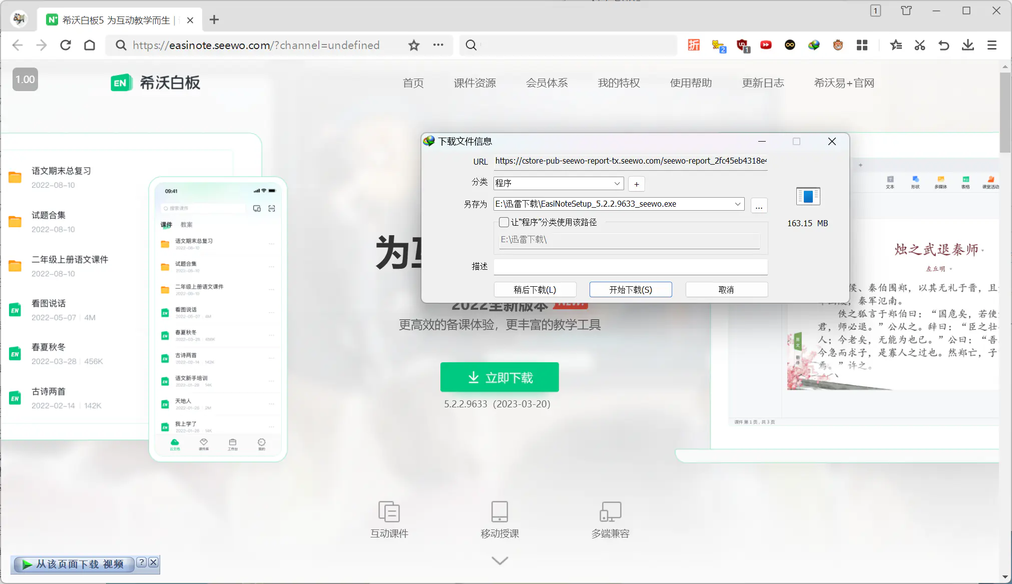Click the browse folder ellipsis button
The image size is (1012, 584).
click(x=759, y=206)
